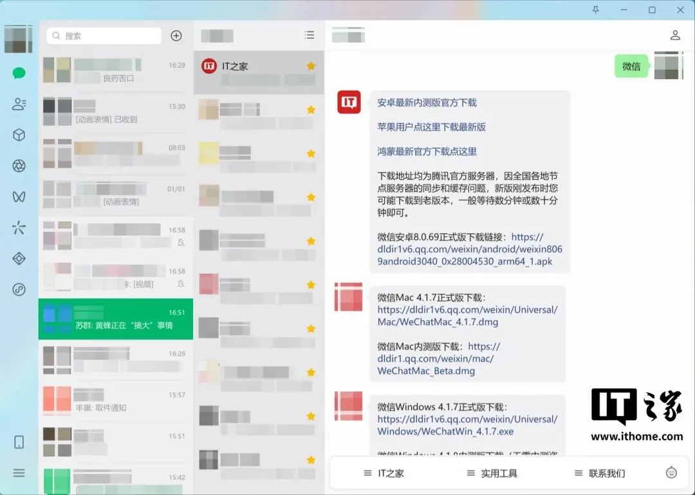Open Channels with the WeChat Channels icon
The image size is (695, 495).
click(18, 197)
